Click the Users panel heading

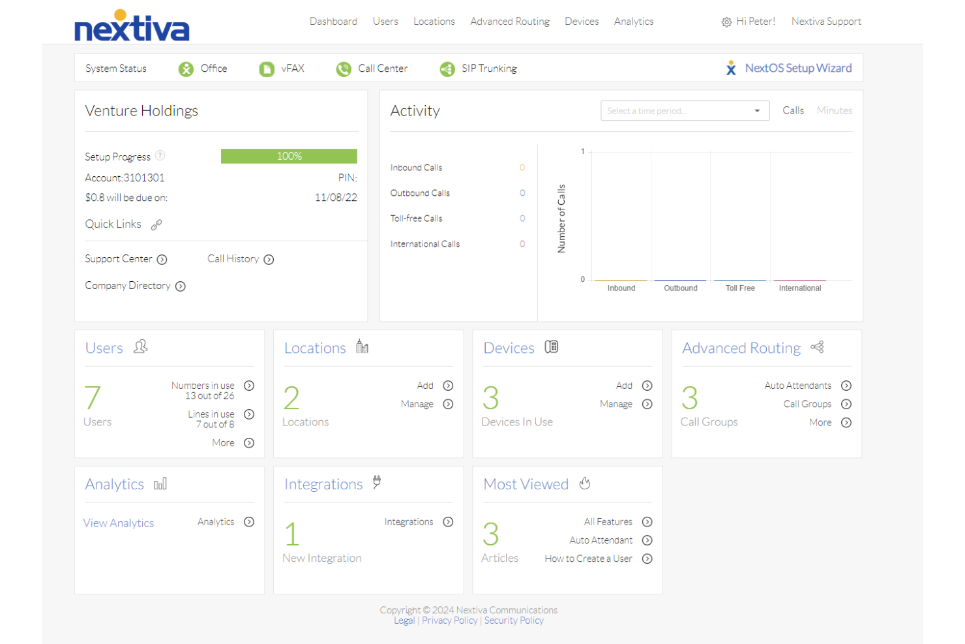(104, 348)
